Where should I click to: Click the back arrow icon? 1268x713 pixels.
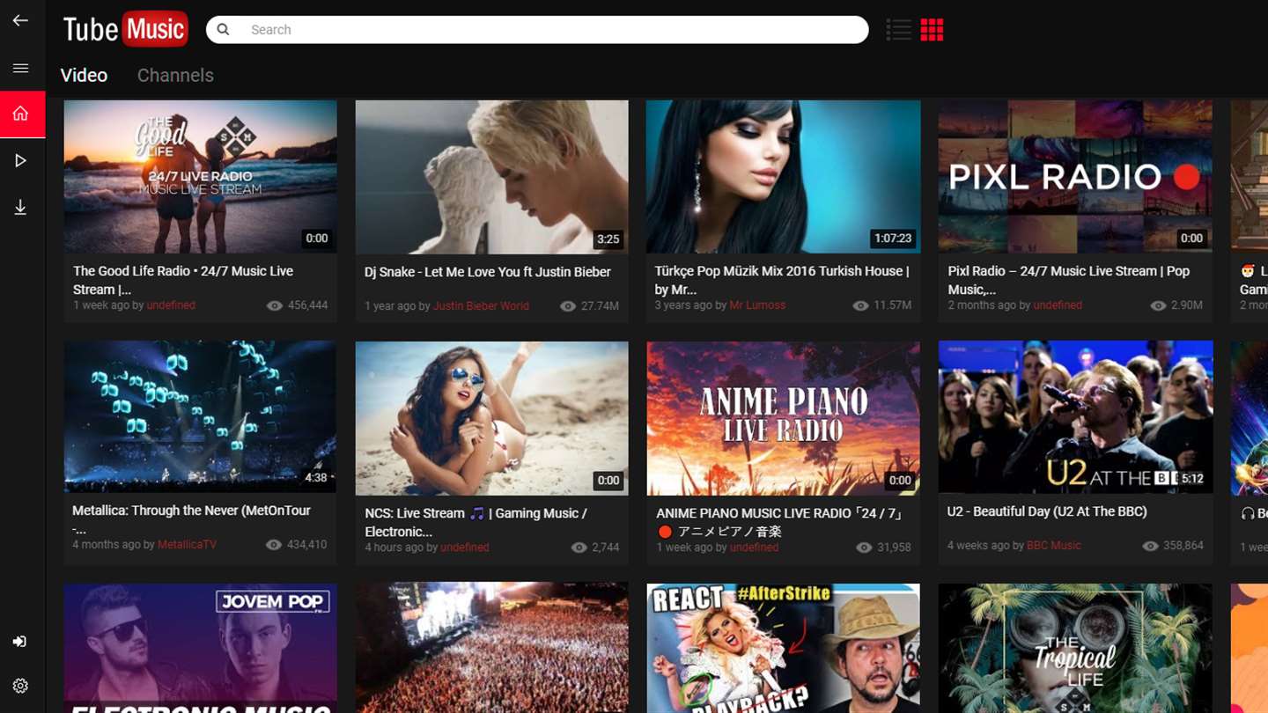coord(20,20)
